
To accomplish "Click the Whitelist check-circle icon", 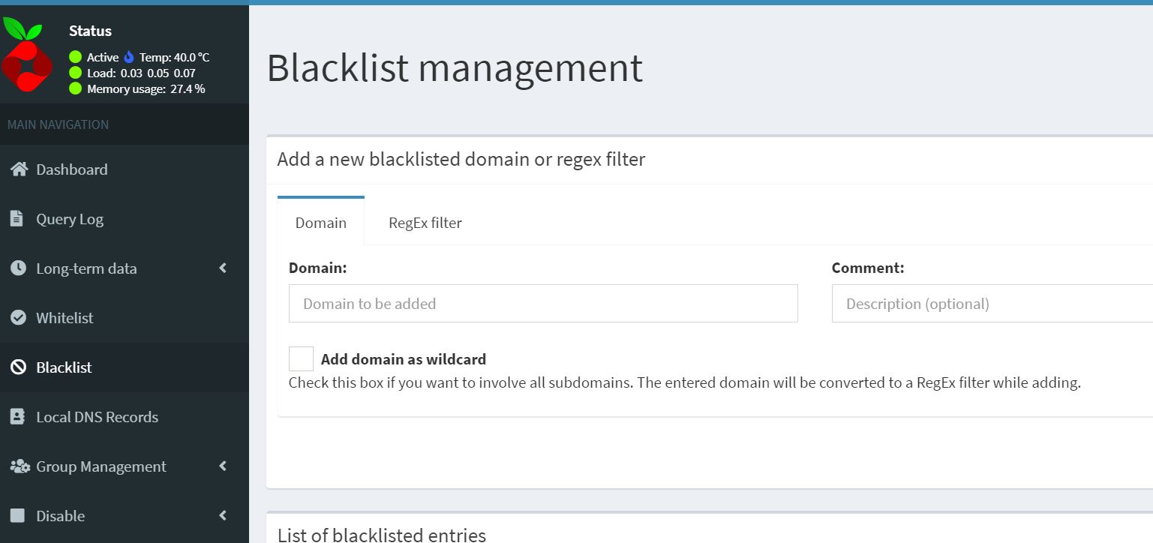I will 18,318.
